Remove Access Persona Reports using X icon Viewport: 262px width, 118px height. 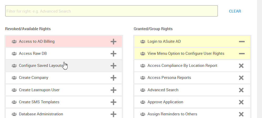click(x=241, y=78)
